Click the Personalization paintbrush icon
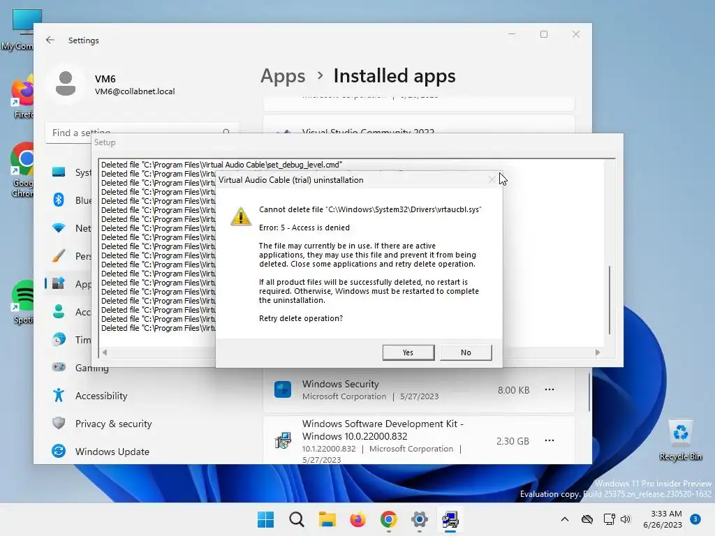715x536 pixels. point(59,255)
